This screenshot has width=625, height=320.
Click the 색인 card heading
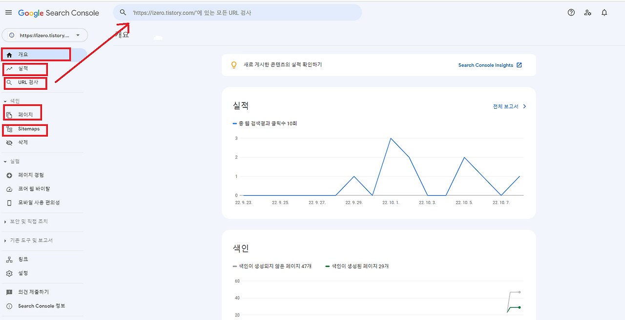tap(241, 248)
